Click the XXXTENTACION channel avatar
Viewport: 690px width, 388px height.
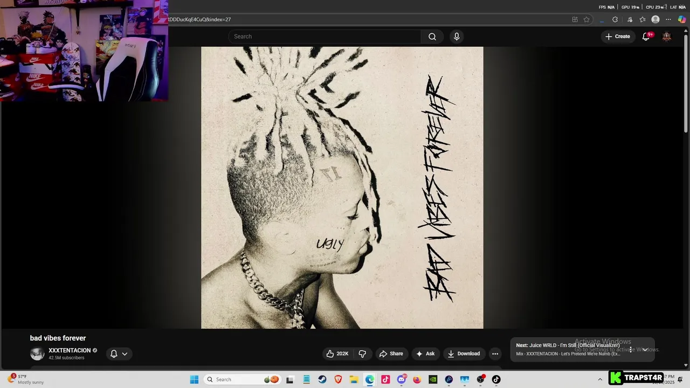point(37,354)
